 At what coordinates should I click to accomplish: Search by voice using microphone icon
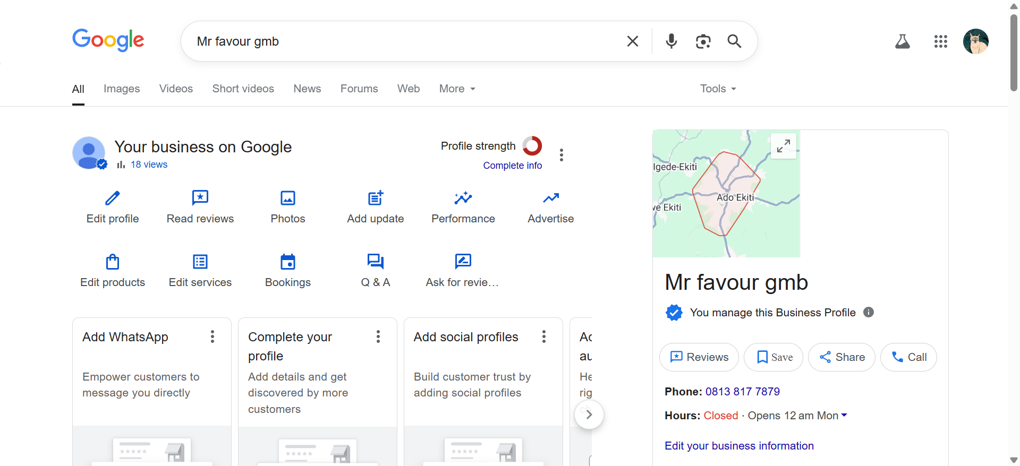pos(671,41)
